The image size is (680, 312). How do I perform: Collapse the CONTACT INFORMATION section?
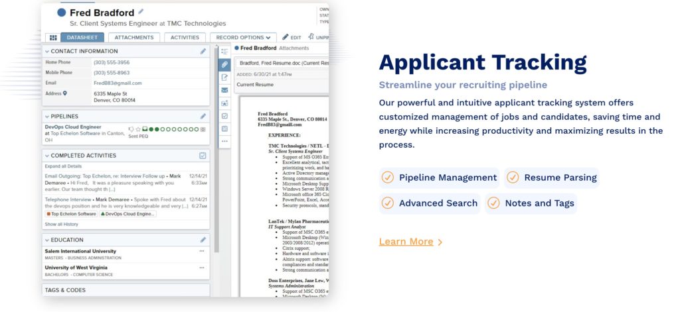click(47, 52)
